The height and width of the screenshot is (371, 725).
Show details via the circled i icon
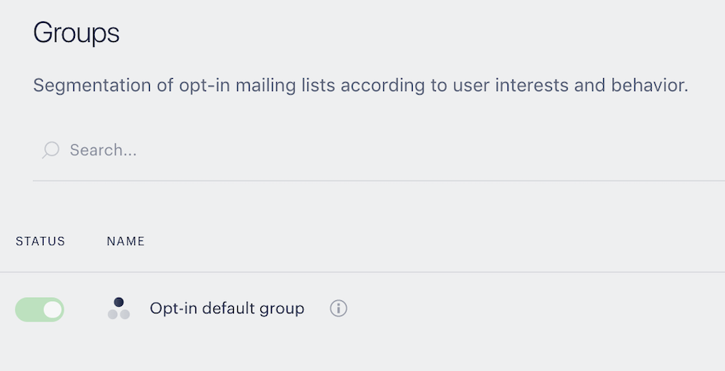339,308
